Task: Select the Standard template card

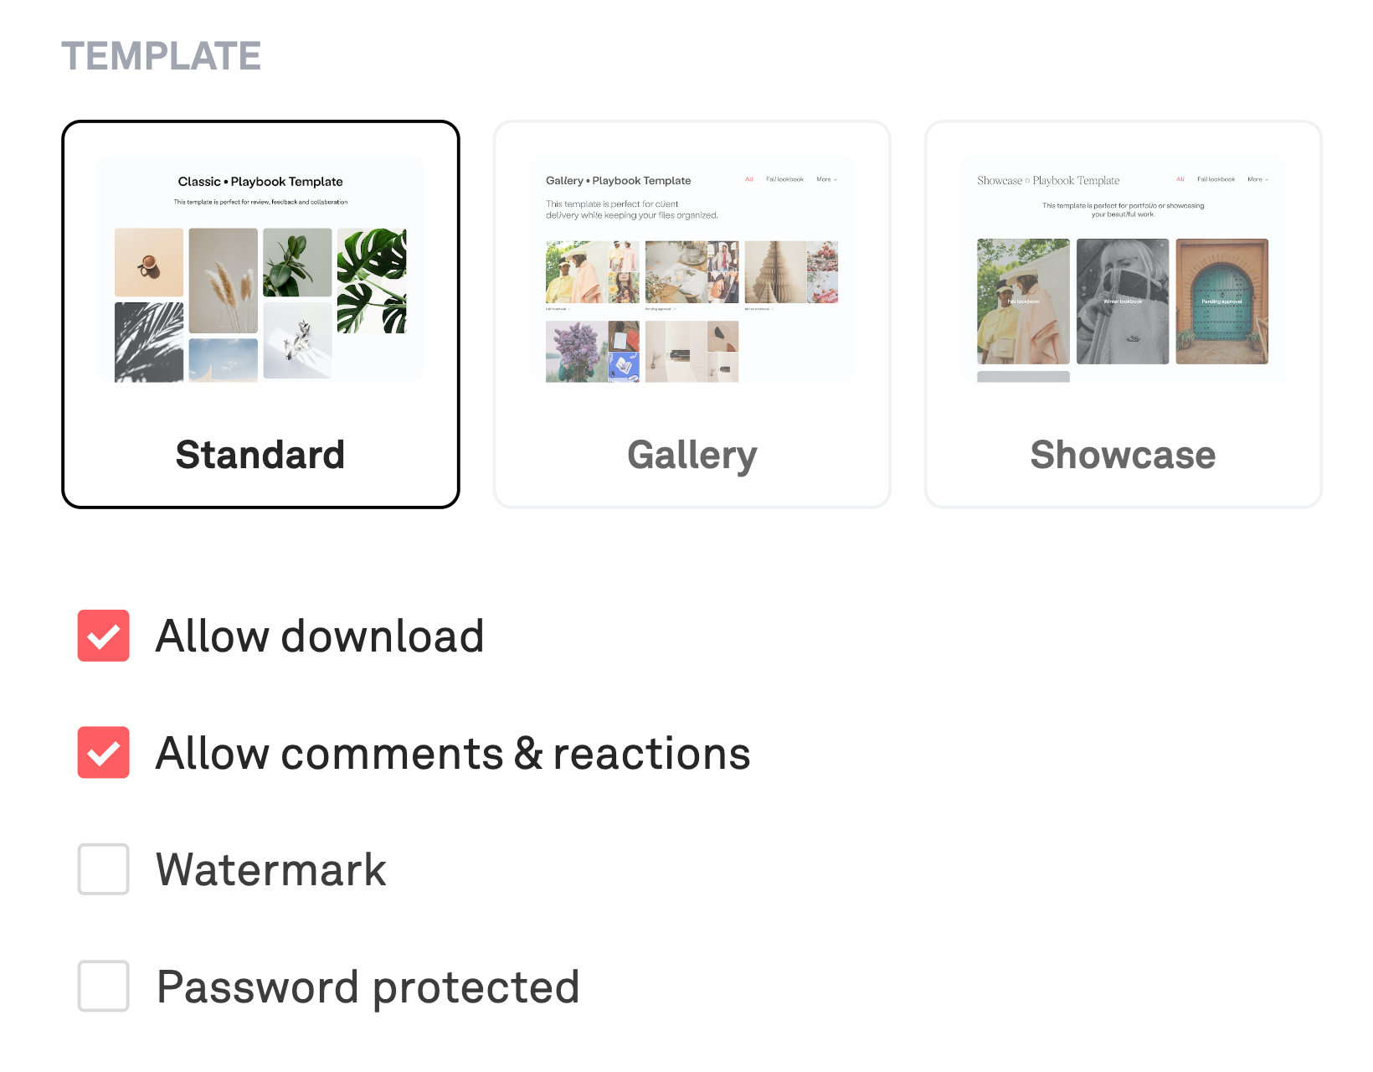Action: [260, 314]
